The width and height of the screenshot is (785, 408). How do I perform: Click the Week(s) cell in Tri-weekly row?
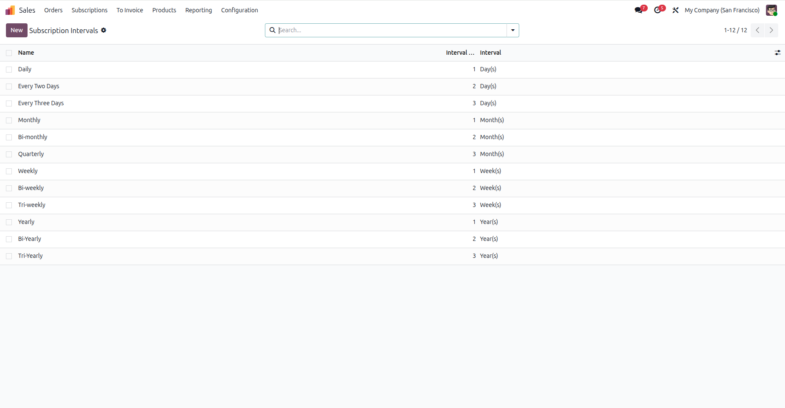pos(490,205)
